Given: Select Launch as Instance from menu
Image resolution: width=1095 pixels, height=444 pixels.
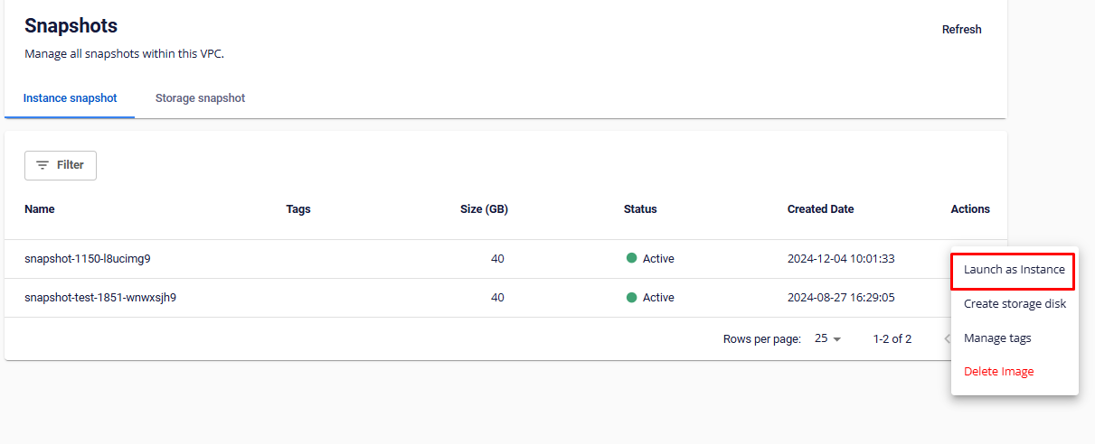Looking at the screenshot, I should pos(1014,270).
